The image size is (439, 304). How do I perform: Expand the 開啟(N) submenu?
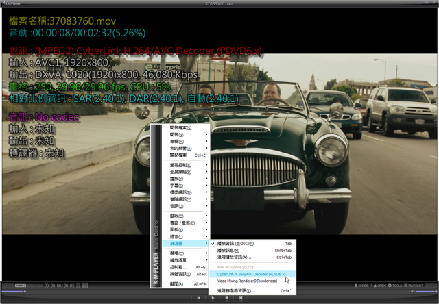(x=186, y=134)
